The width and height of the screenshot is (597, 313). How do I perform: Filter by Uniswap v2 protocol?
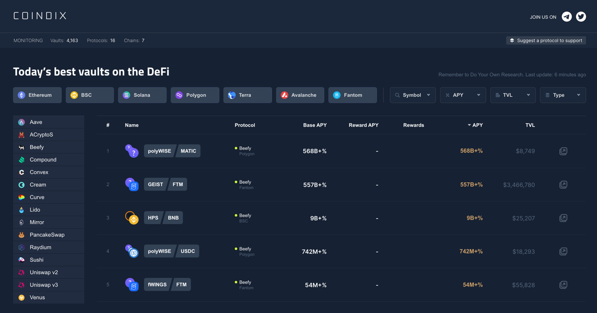coord(49,272)
